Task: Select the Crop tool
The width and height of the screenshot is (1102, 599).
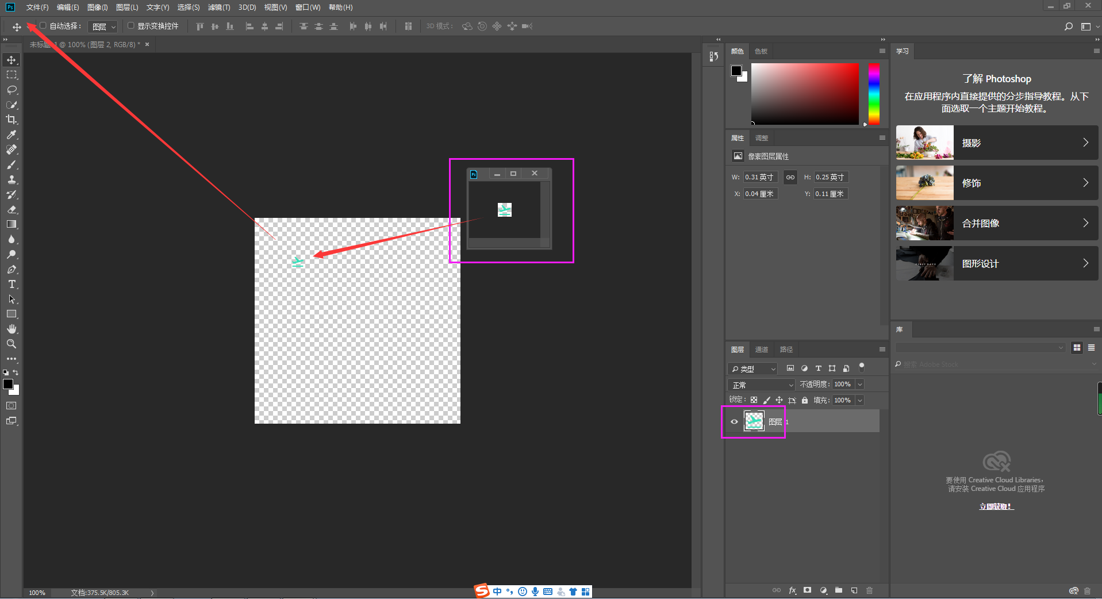Action: pos(11,120)
